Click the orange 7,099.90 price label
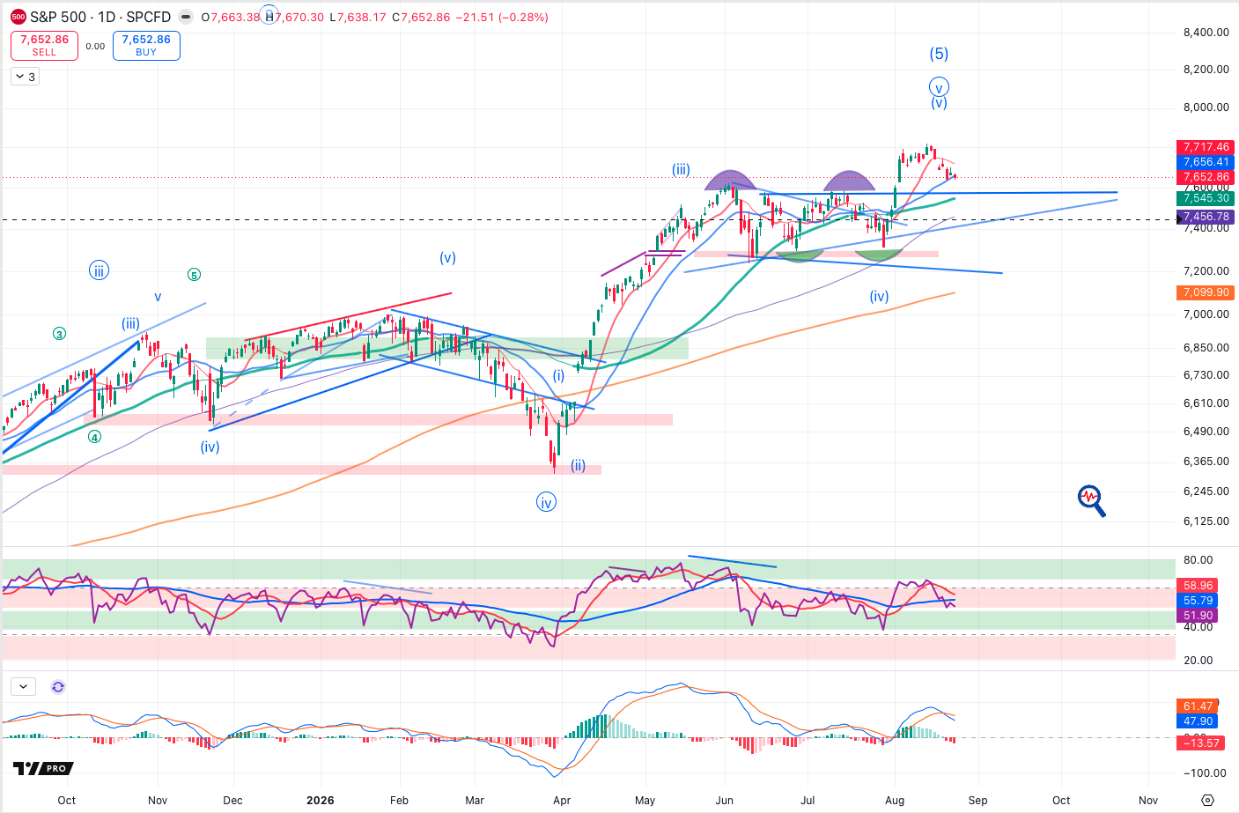Screen dimensions: 1239x813 click(x=1206, y=292)
